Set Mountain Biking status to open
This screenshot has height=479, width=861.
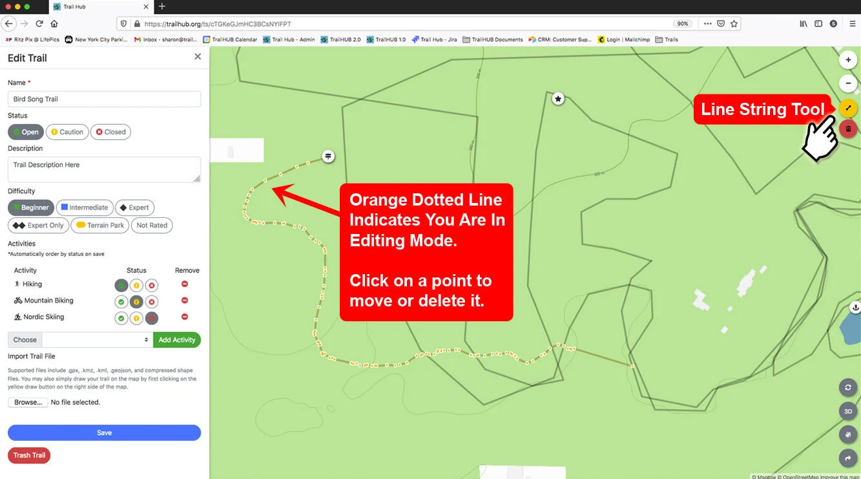click(121, 302)
